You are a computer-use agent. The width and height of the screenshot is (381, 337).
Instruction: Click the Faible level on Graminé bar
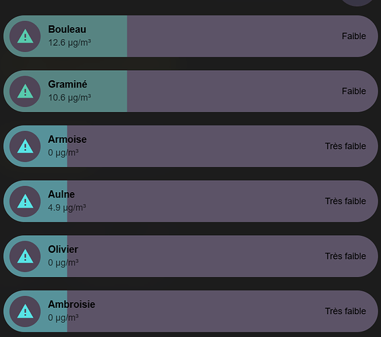click(x=354, y=91)
